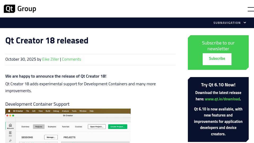Switch to Projects tab
Image resolution: width=254 pixels, height=143 pixels.
coord(39,127)
